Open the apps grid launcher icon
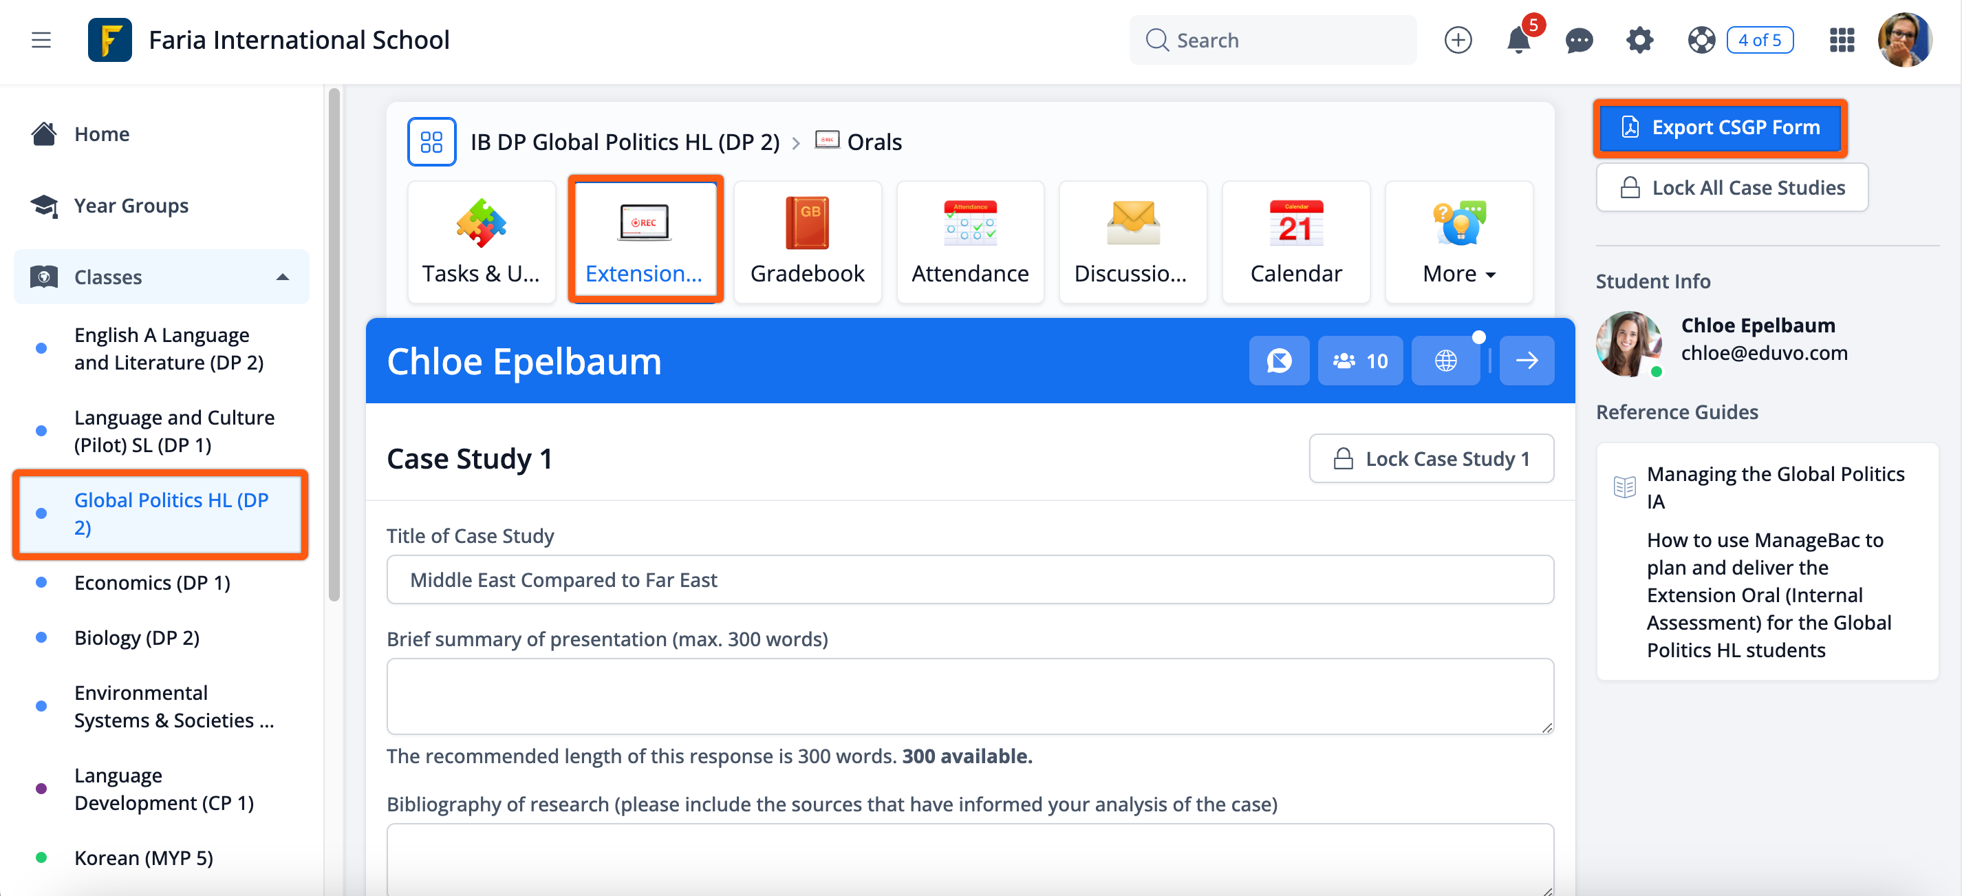1962x896 pixels. (1841, 40)
